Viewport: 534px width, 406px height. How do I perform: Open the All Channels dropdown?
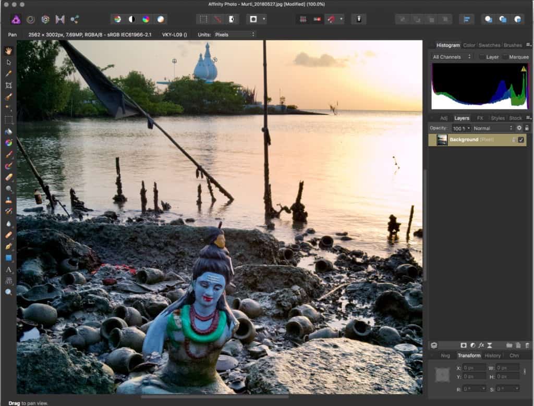point(452,57)
